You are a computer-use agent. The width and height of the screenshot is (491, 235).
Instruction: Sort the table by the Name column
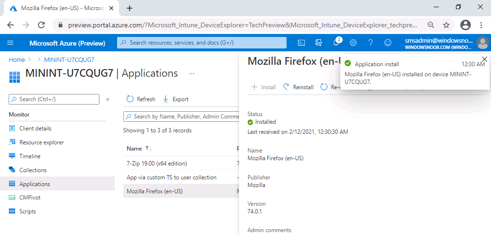point(139,149)
